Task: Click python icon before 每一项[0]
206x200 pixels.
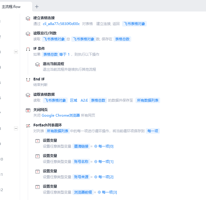Action: pyautogui.click(x=96, y=146)
